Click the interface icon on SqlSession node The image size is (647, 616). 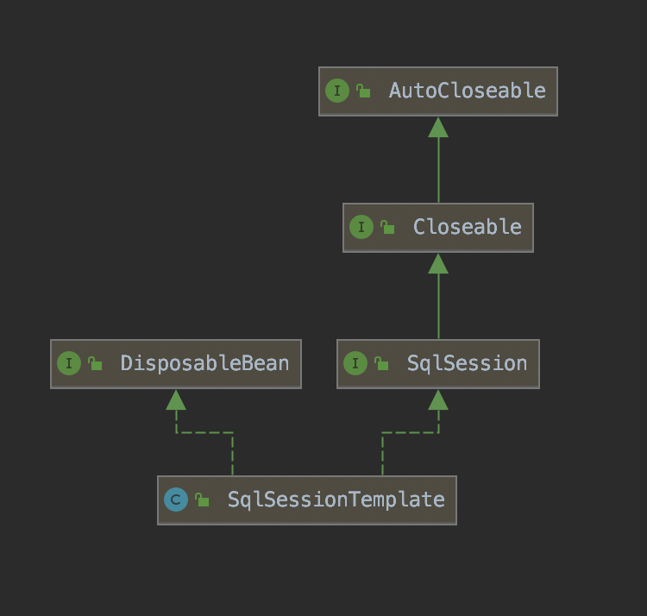coord(355,363)
